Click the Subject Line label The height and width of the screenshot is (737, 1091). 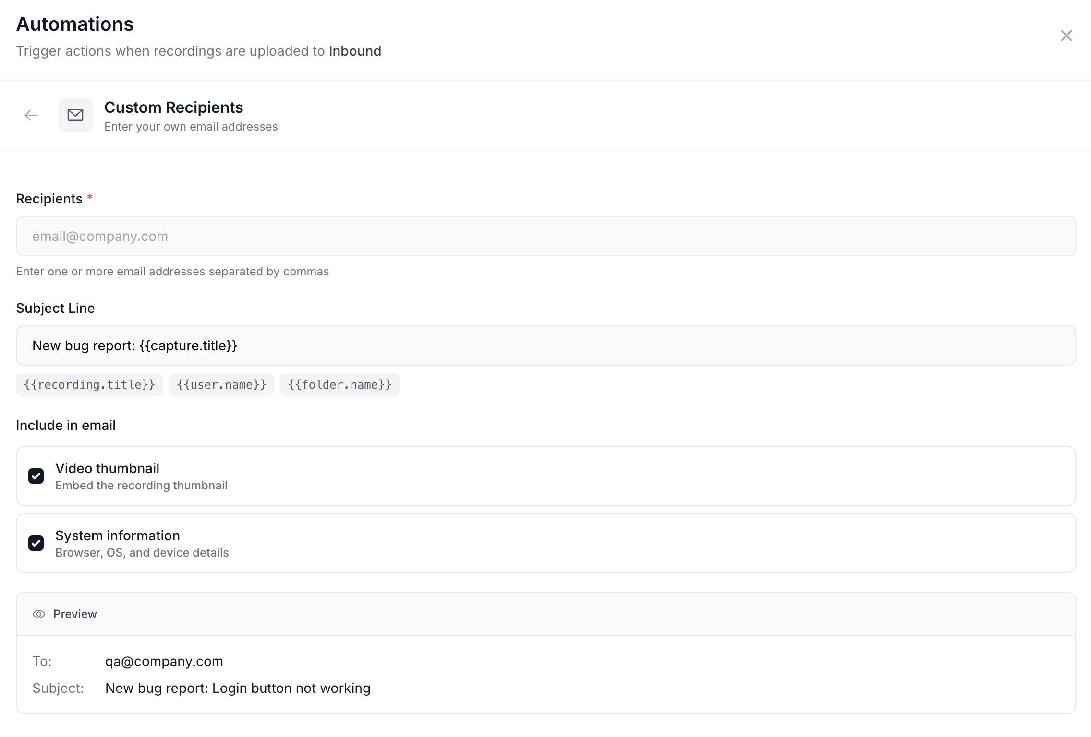click(x=55, y=308)
